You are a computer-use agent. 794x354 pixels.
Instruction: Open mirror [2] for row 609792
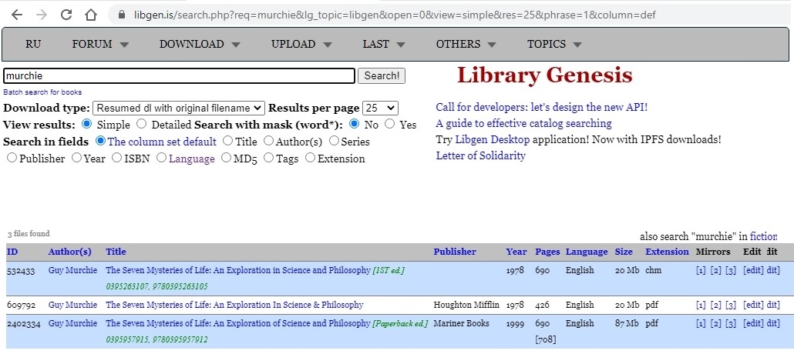tap(715, 305)
